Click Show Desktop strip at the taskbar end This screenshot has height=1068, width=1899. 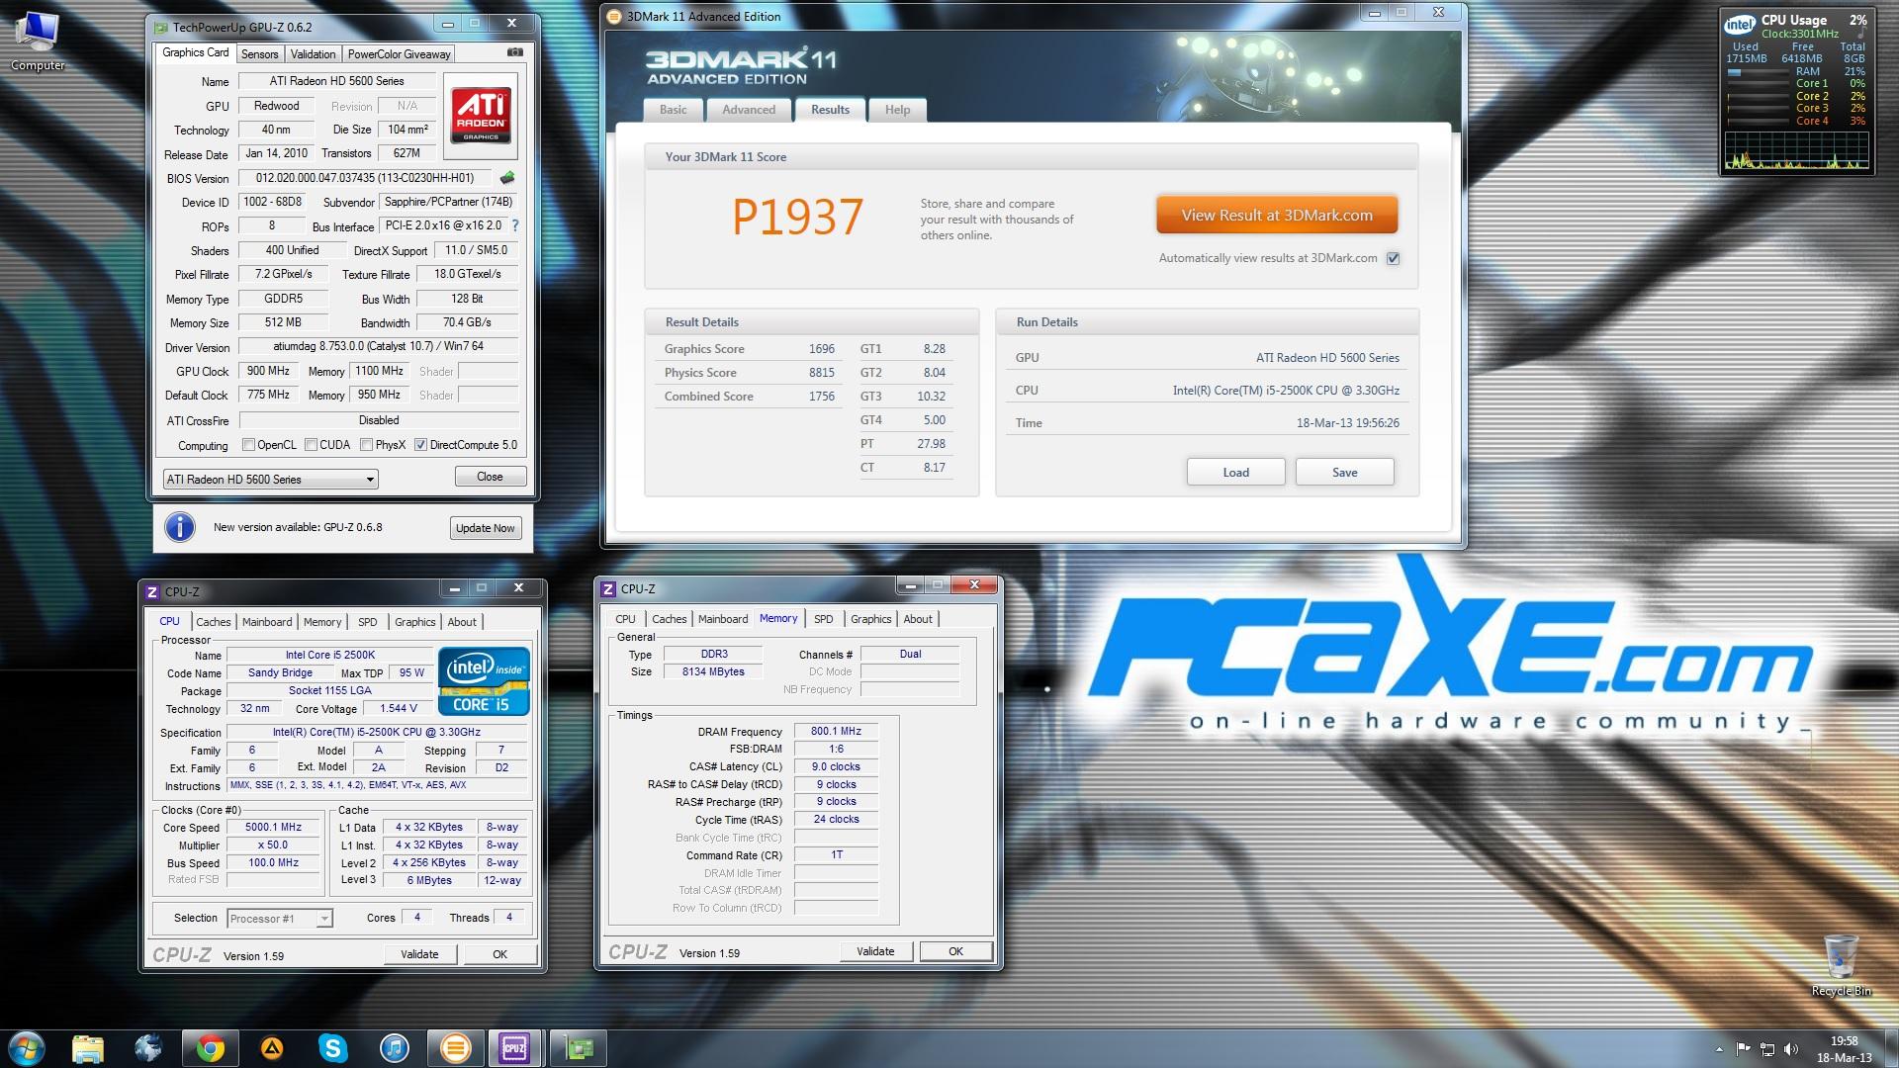[x=1891, y=1048]
